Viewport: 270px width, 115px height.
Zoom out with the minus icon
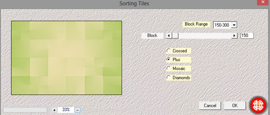click(78, 110)
